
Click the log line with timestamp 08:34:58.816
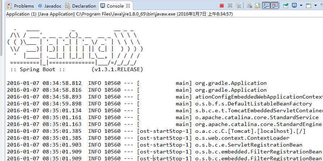(x=137, y=90)
